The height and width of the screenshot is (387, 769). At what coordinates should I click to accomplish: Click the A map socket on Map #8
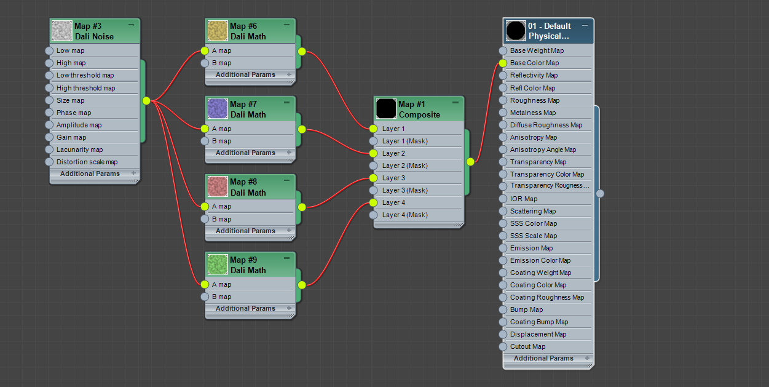coord(205,207)
